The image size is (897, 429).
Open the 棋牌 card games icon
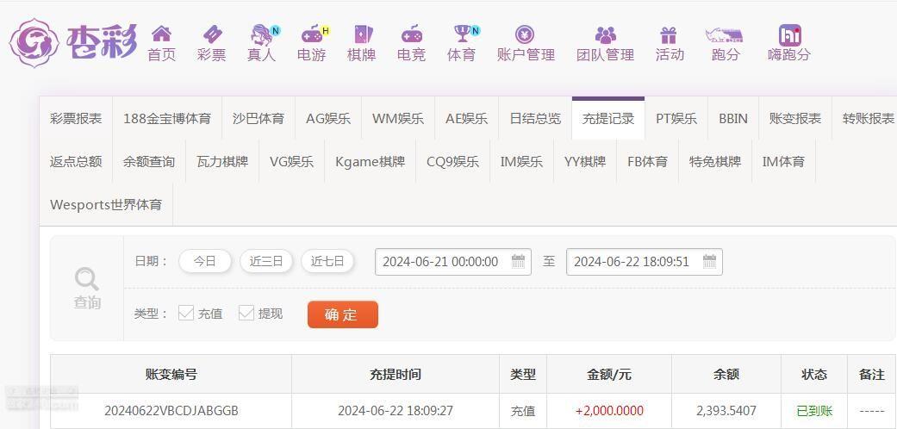pos(362,34)
